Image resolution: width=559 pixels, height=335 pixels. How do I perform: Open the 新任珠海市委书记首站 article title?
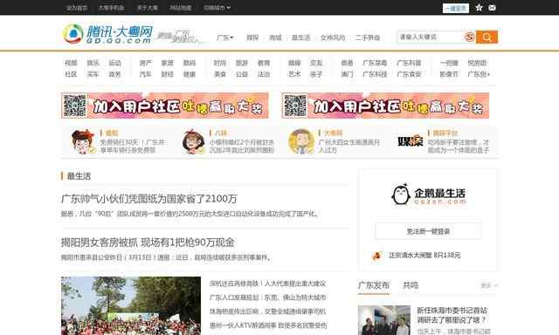click(x=452, y=315)
